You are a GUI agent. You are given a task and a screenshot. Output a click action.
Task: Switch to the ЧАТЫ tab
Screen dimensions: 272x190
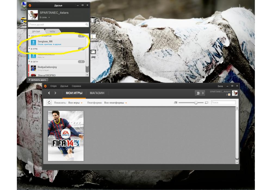52,31
